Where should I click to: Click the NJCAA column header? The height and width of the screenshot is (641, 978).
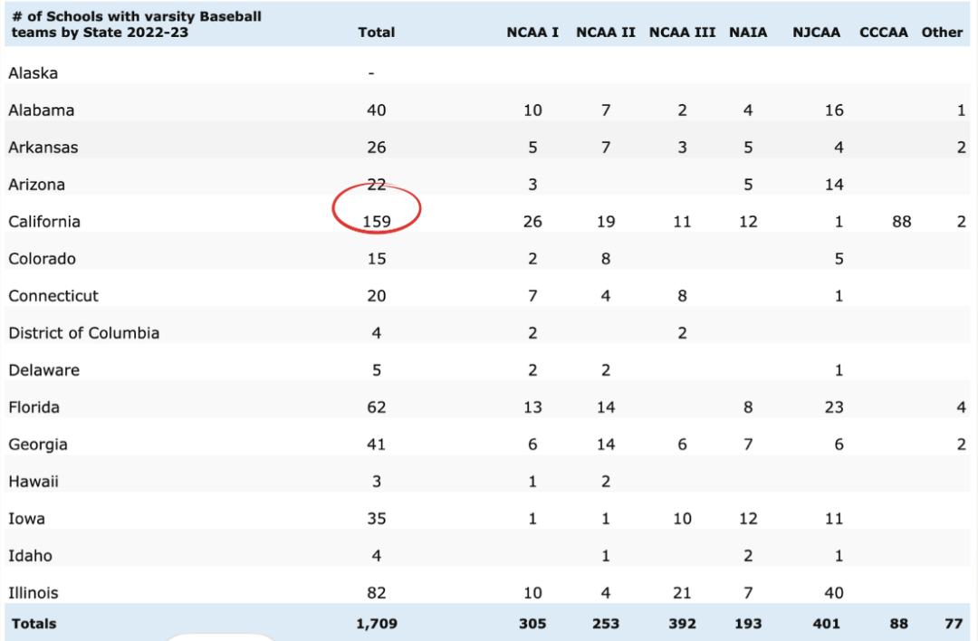[816, 33]
